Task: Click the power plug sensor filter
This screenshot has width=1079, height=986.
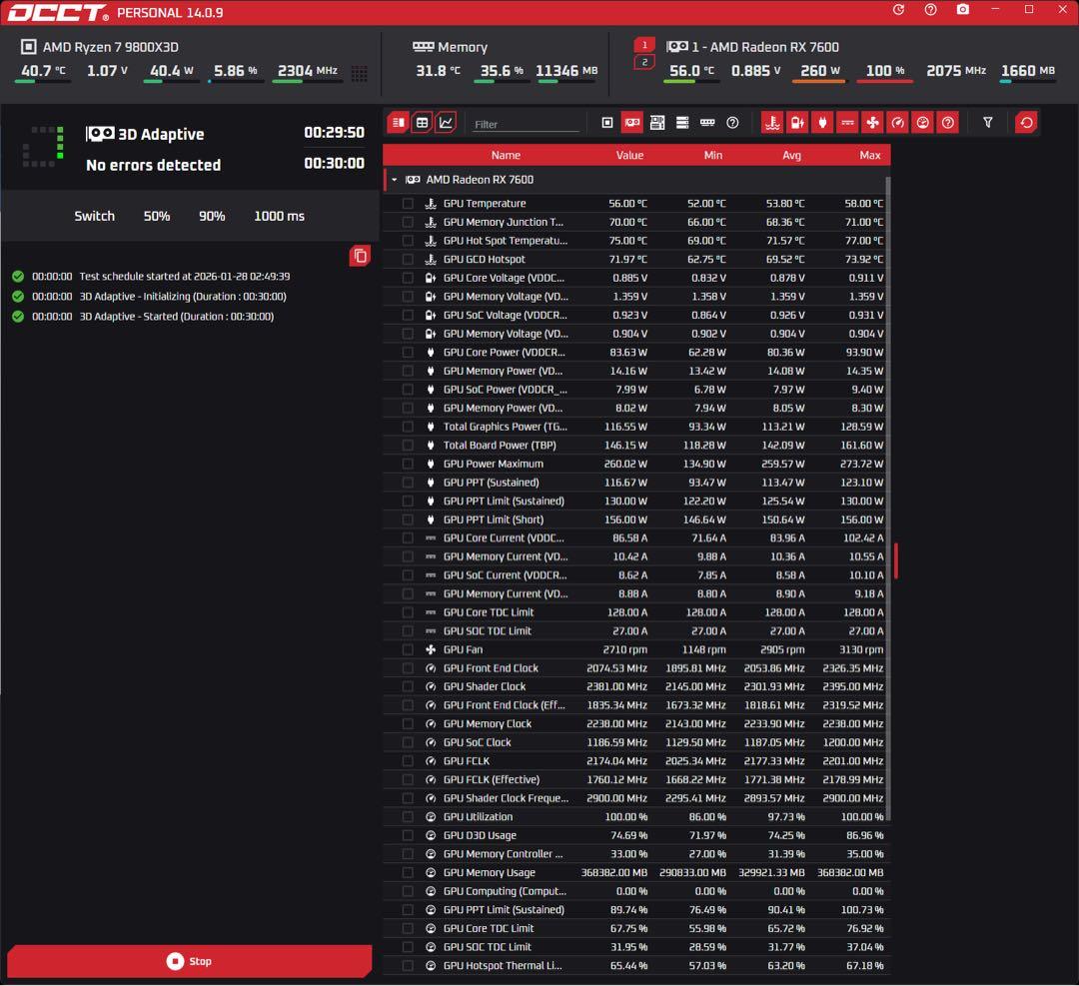Action: click(x=821, y=122)
